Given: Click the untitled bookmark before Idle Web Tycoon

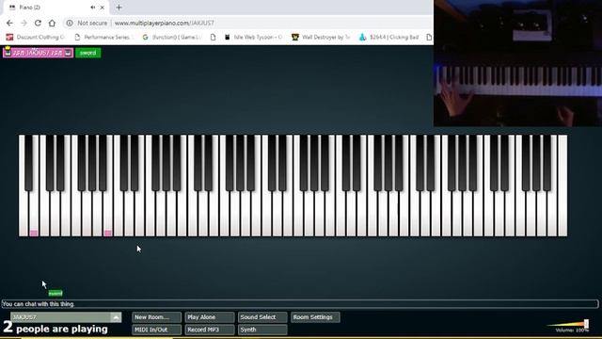Looking at the screenshot, I should click(x=214, y=37).
